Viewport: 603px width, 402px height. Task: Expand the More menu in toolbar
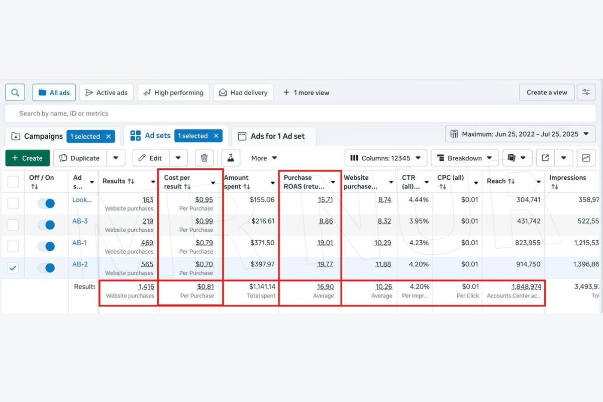(x=263, y=158)
